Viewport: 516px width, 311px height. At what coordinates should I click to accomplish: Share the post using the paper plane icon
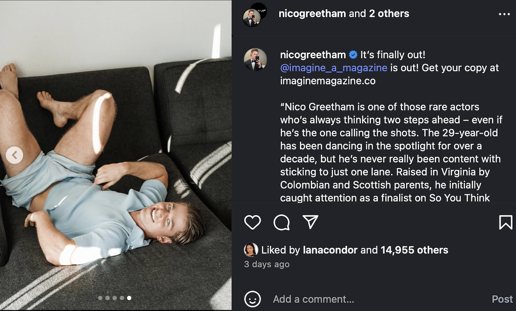pos(310,222)
